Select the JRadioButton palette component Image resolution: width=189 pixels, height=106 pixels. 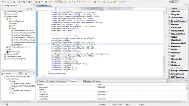177,31
